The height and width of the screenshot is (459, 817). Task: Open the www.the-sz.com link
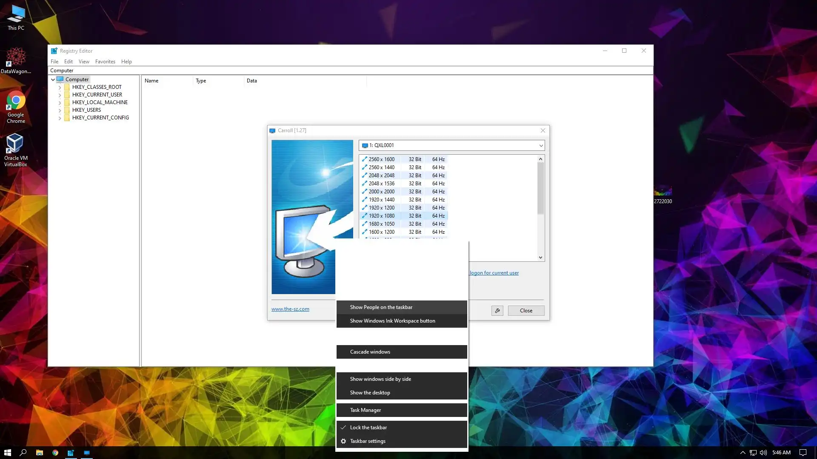tap(290, 309)
